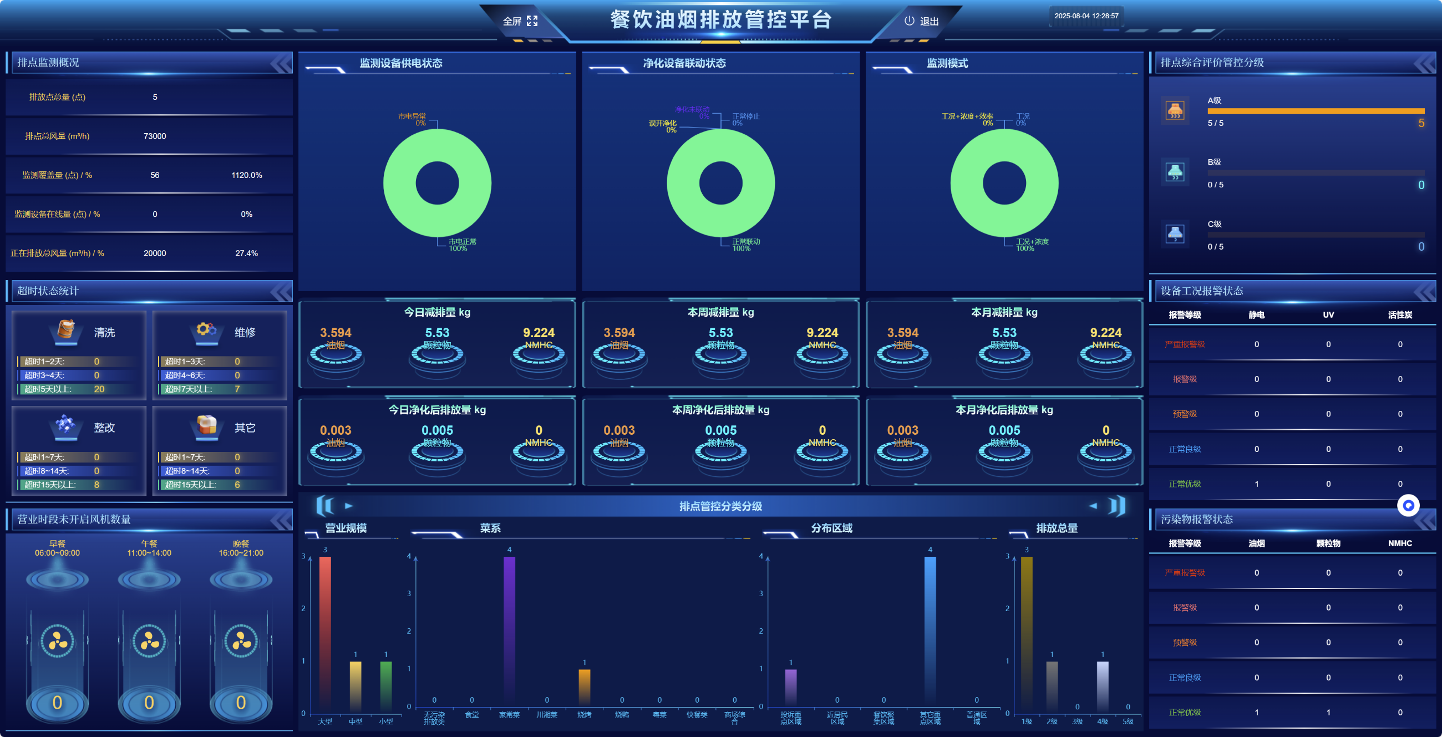The image size is (1442, 737).
Task: Click the fullscreen expand icon
Action: (x=532, y=21)
